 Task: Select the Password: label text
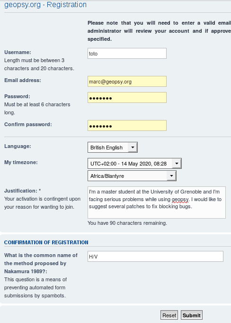point(17,96)
